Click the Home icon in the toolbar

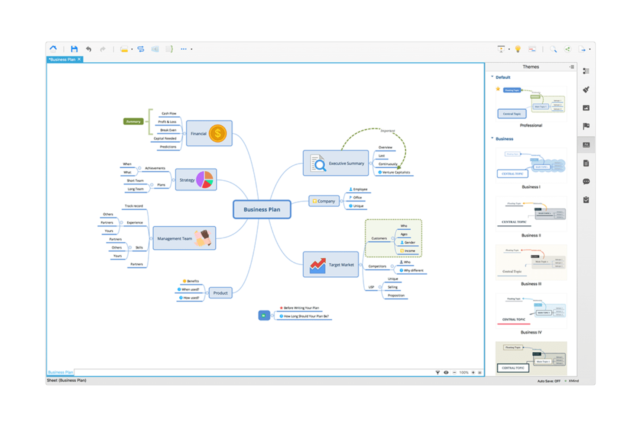[53, 49]
